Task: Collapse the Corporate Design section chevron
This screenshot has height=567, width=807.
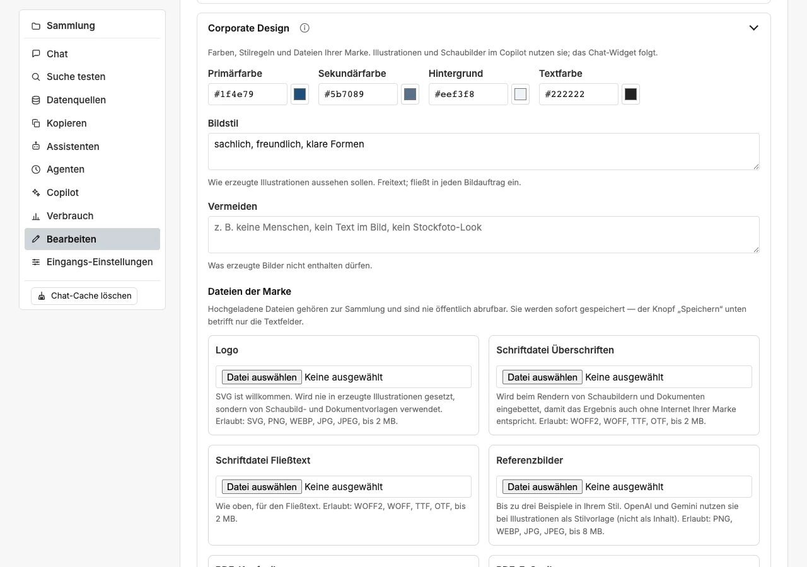Action: (753, 28)
